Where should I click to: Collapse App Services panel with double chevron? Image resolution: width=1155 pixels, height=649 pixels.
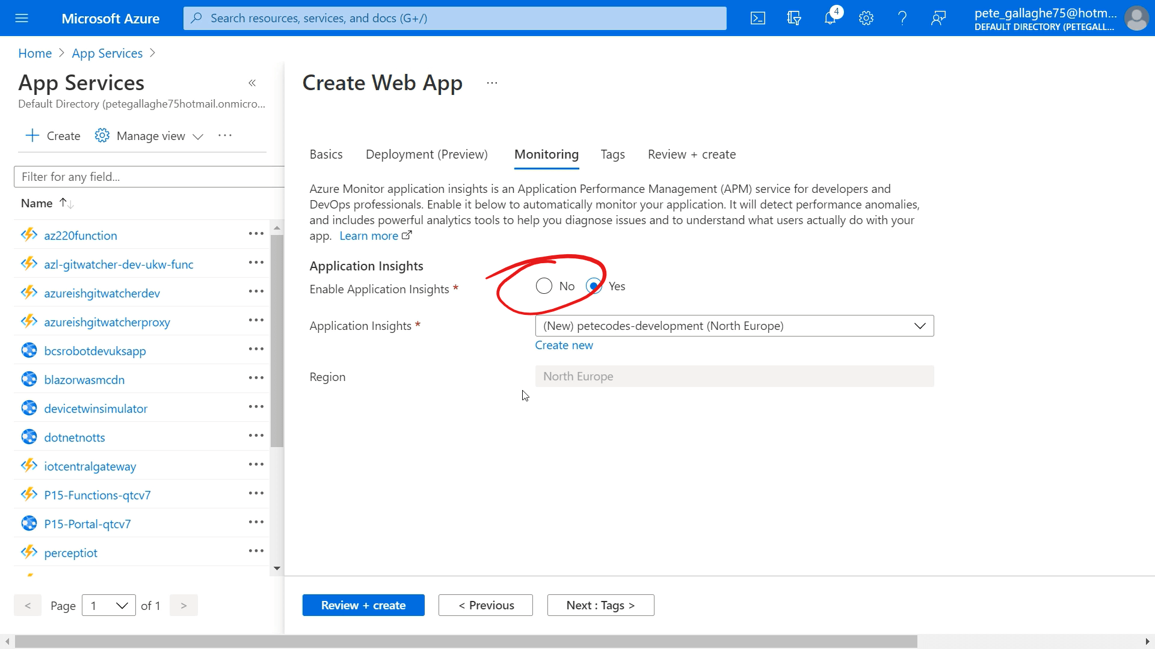tap(252, 83)
